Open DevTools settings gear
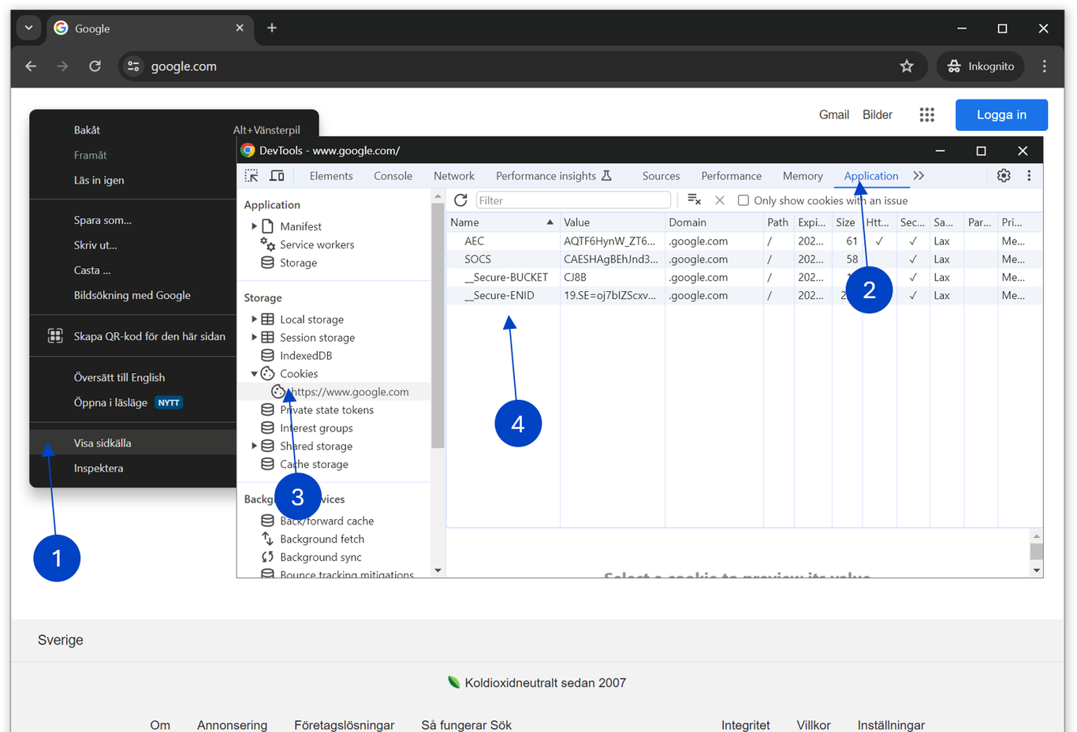Viewport: 1077px width, 732px height. tap(1004, 176)
